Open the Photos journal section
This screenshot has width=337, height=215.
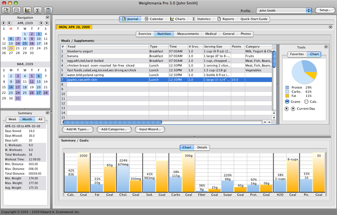coord(246,34)
